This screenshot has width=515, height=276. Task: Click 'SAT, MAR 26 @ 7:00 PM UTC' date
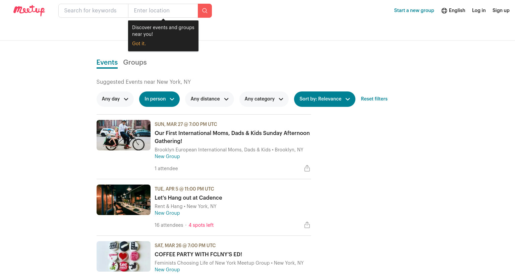185,246
